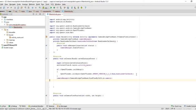This screenshot has height=110, width=196.
Task: Open the Event Log tool window
Action: pyautogui.click(x=176, y=106)
